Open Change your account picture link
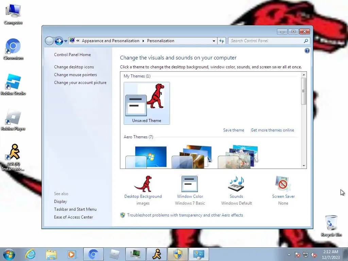 (80, 83)
